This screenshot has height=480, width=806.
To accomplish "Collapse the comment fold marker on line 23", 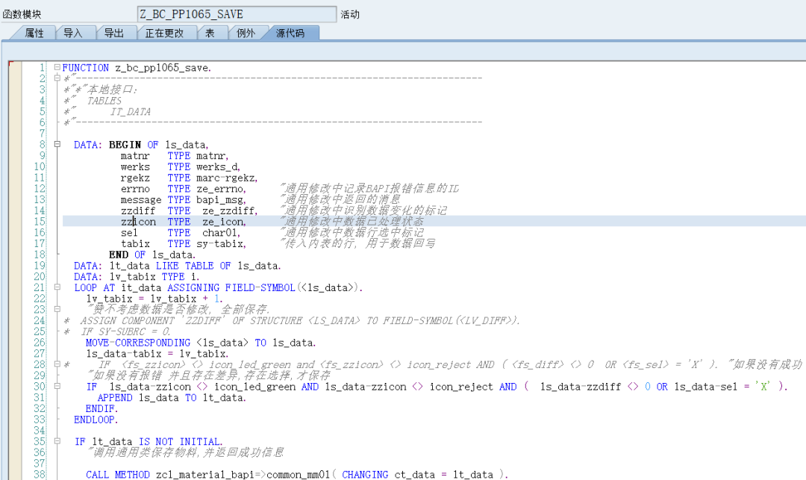I will [x=57, y=309].
